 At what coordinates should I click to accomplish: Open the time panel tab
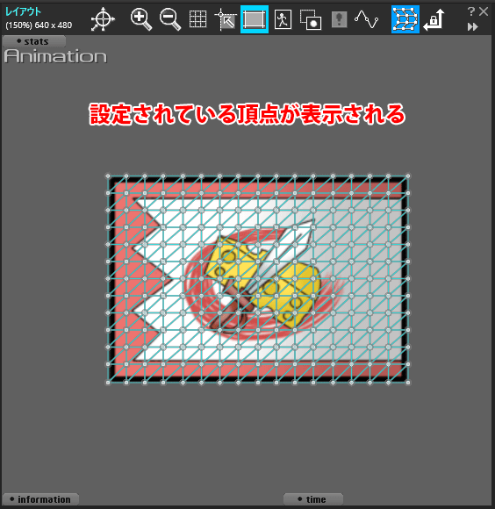(313, 499)
